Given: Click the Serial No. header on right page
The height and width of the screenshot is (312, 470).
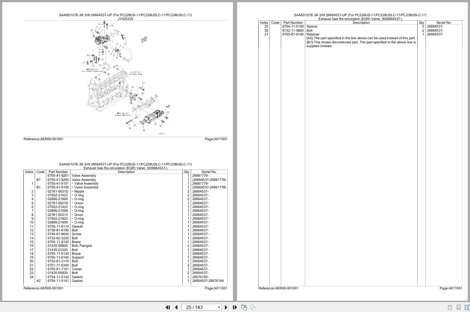Looking at the screenshot, I should click(444, 23).
